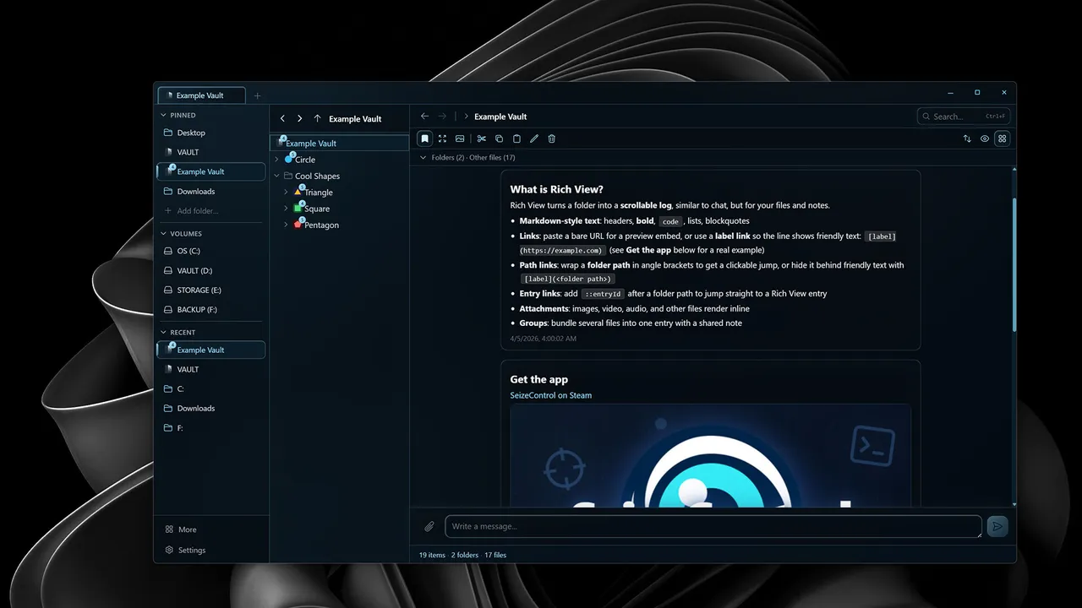1082x608 pixels.
Task: Switch to the Example Vault tab
Action: tap(201, 95)
